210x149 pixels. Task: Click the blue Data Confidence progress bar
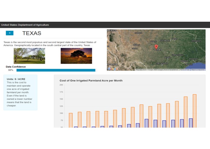[56, 70]
